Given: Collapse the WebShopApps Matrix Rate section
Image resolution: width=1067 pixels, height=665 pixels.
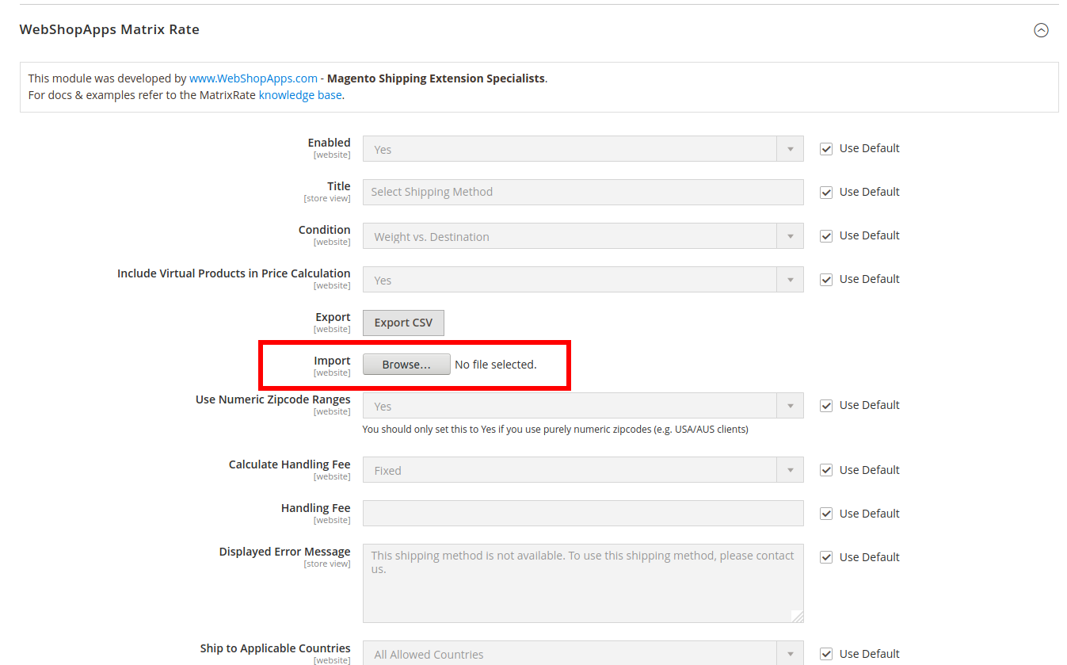Looking at the screenshot, I should [x=1041, y=30].
